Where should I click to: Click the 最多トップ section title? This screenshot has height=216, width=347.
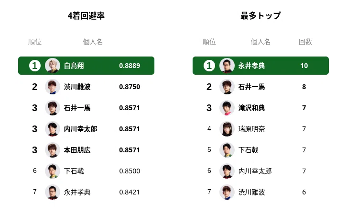(260, 16)
